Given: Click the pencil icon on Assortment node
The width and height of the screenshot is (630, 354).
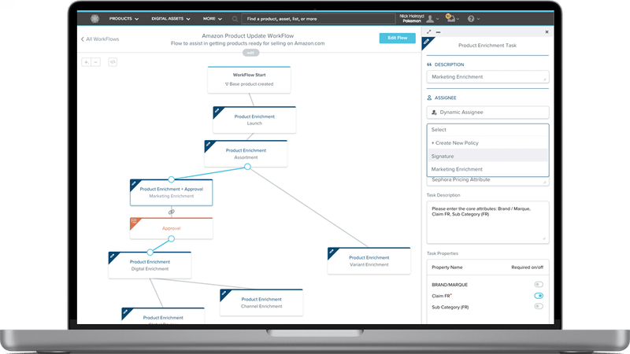Looking at the screenshot, I should tap(208, 145).
